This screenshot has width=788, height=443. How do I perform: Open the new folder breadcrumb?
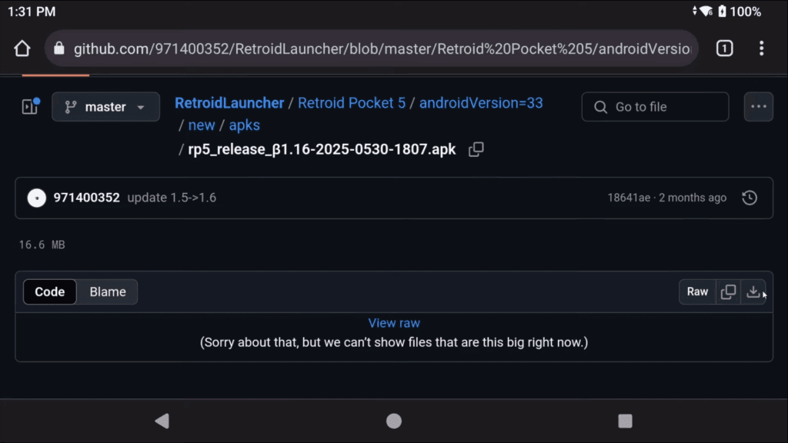202,125
